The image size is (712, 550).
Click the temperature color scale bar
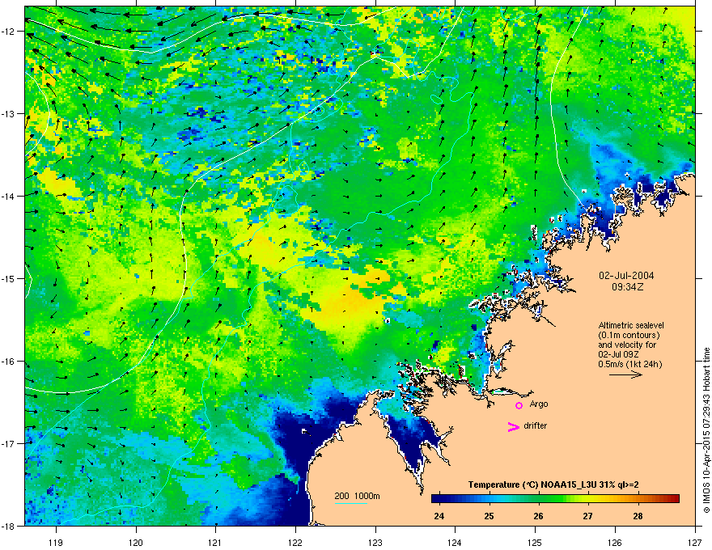click(555, 498)
